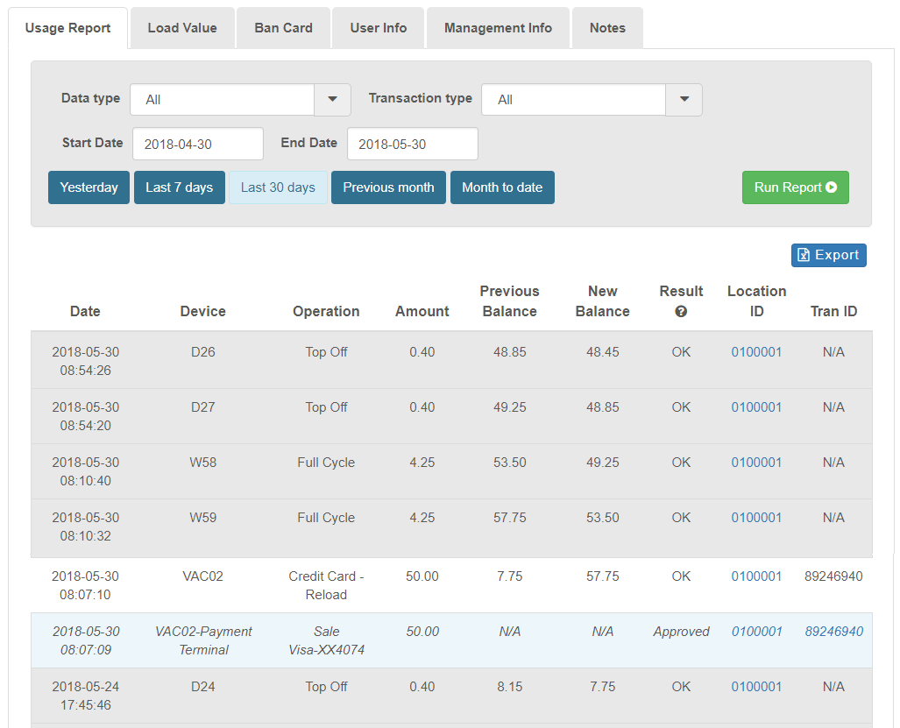Switch to the Load Value tab
This screenshot has width=900, height=728.
(182, 28)
